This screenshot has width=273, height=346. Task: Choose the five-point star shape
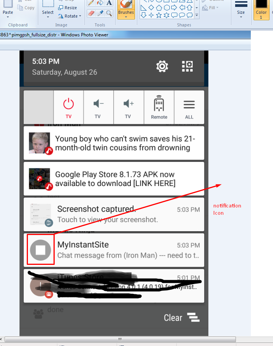click(x=159, y=15)
